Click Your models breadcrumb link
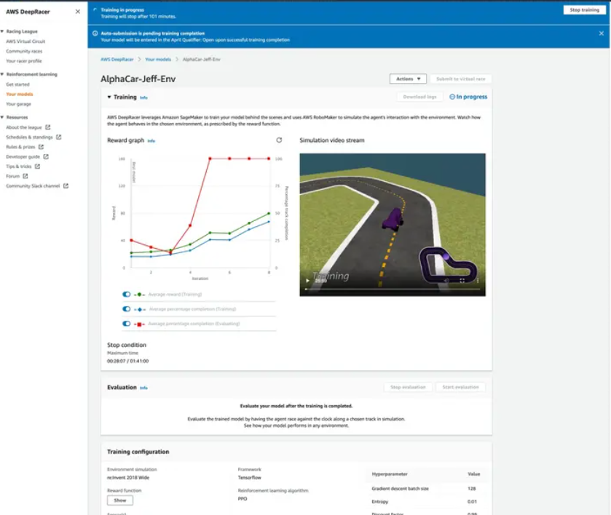The height and width of the screenshot is (515, 611). pyautogui.click(x=158, y=59)
